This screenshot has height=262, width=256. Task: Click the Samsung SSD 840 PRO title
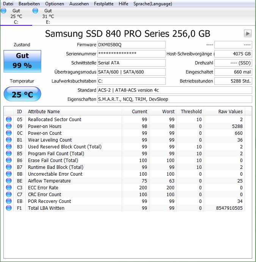127,34
